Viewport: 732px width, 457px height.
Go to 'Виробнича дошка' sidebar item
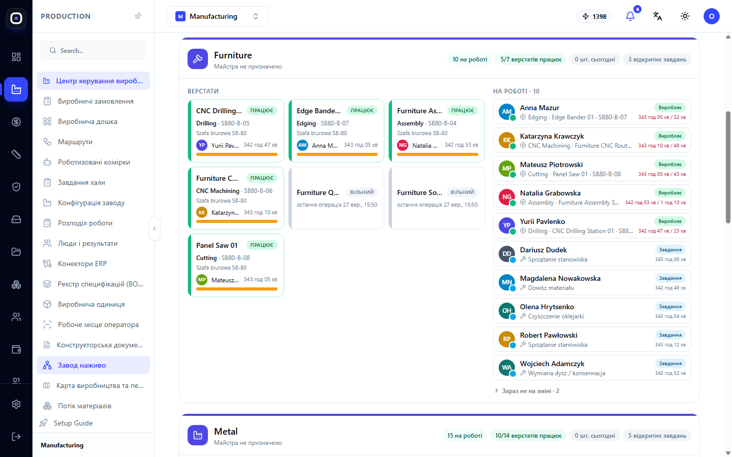click(93, 121)
